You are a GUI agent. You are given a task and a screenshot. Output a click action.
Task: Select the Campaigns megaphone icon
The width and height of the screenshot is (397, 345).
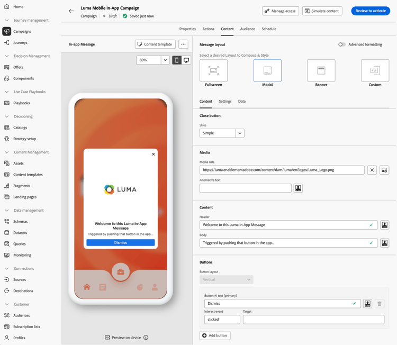7,31
